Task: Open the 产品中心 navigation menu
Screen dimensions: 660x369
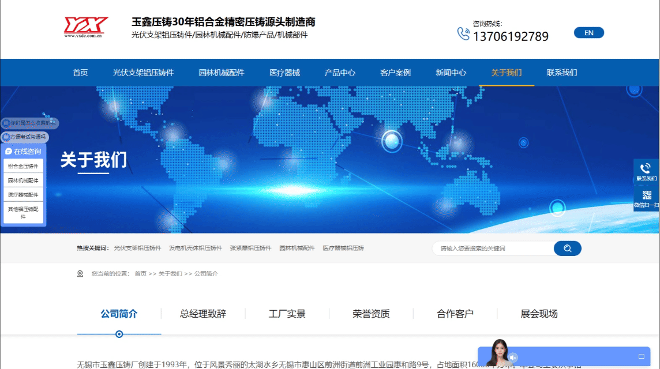Action: tap(340, 72)
